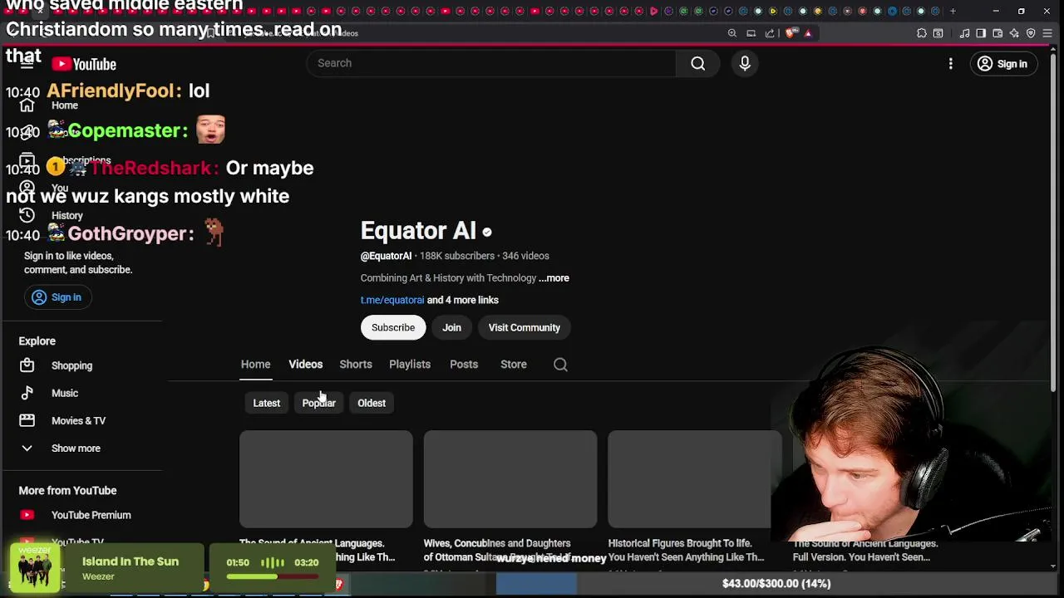Go to Home in YouTube sidebar

pyautogui.click(x=64, y=105)
